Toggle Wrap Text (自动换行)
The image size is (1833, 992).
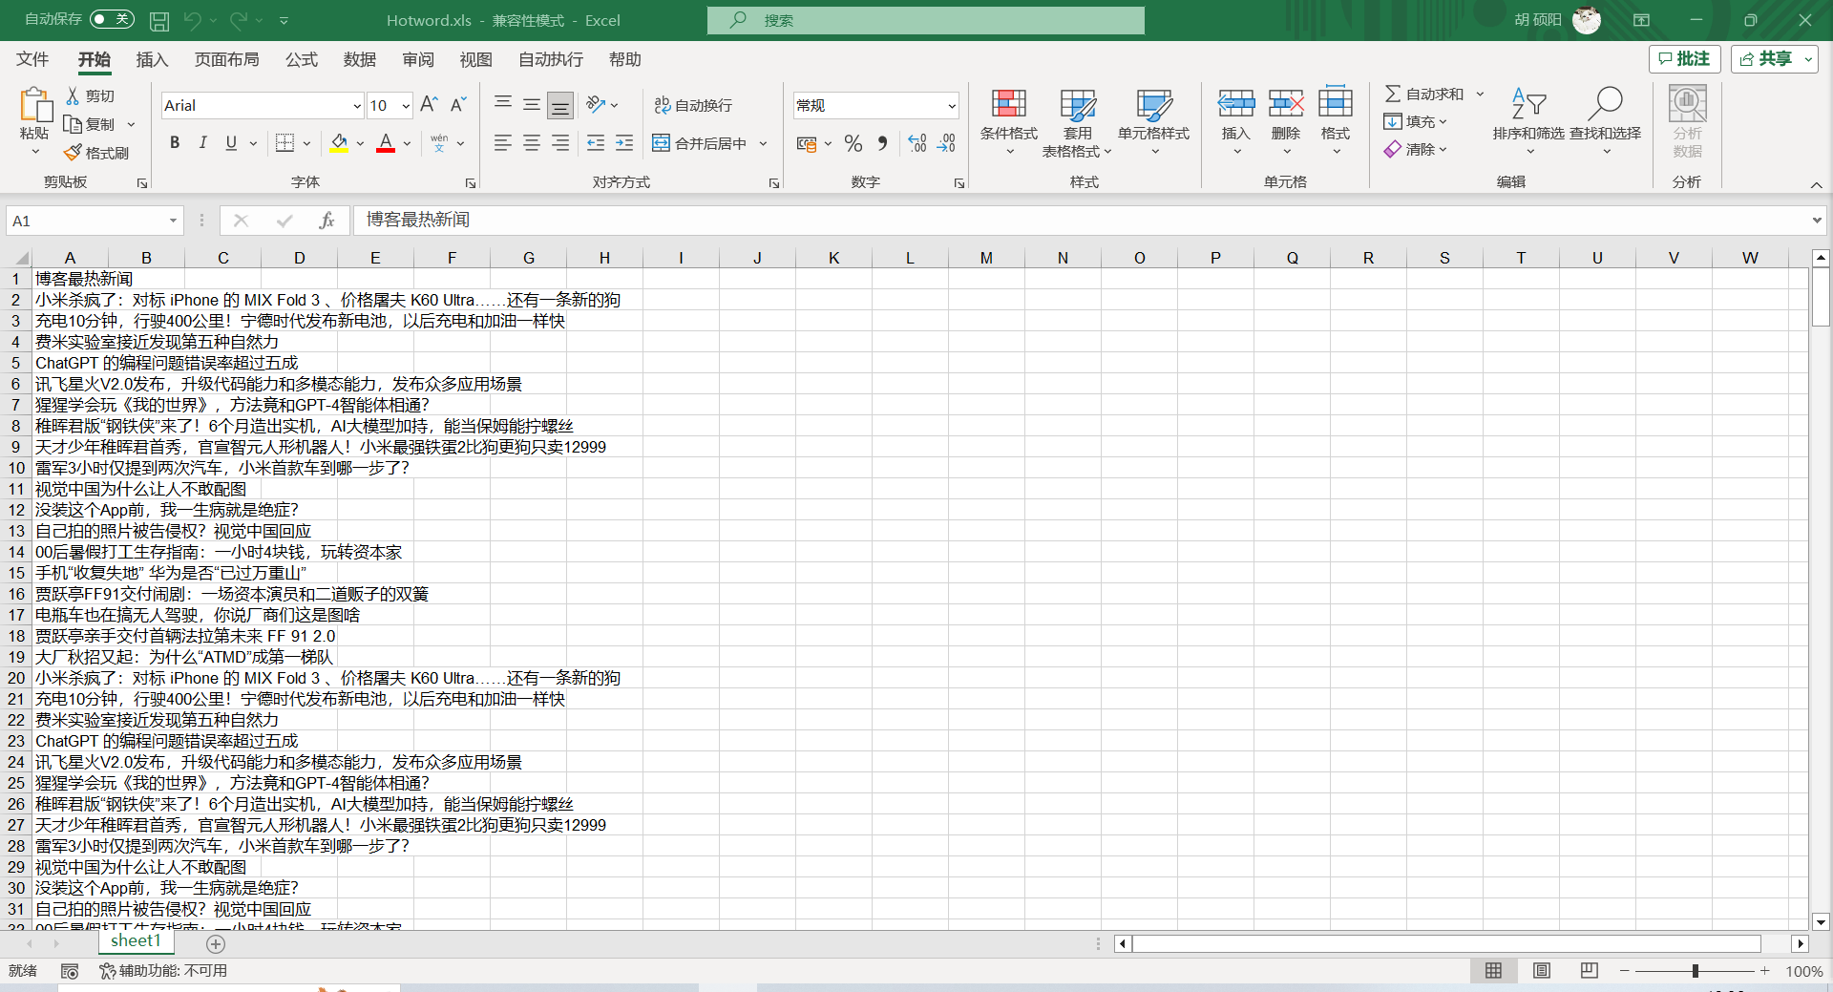coord(693,105)
